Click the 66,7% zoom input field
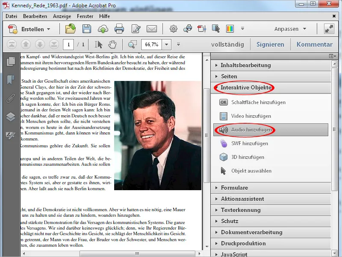This screenshot has width=342, height=257. tap(152, 45)
